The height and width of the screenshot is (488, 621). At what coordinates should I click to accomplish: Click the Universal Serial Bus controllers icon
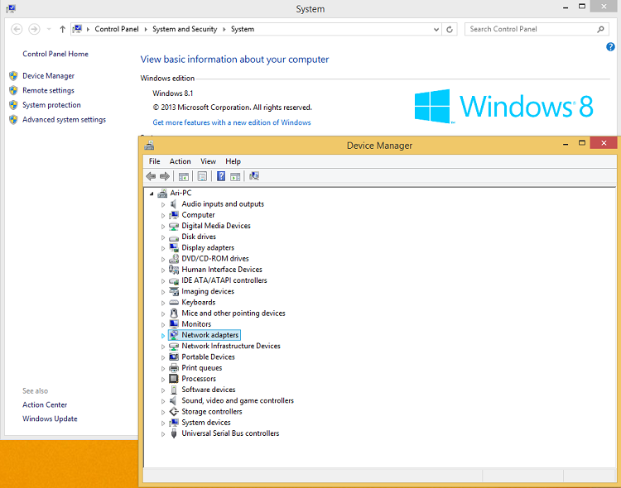tap(174, 433)
